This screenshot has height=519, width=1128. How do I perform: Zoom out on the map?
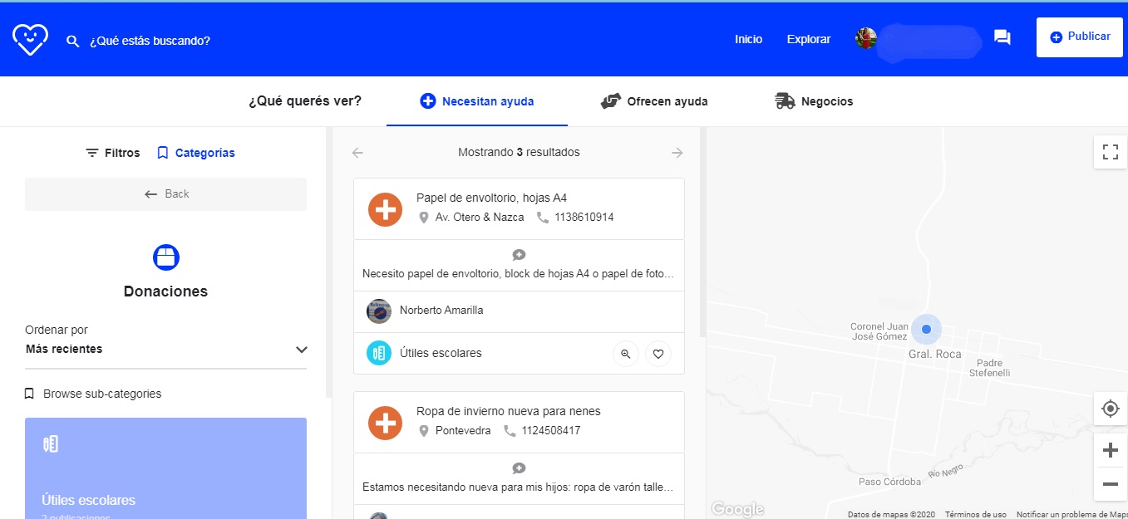1110,483
